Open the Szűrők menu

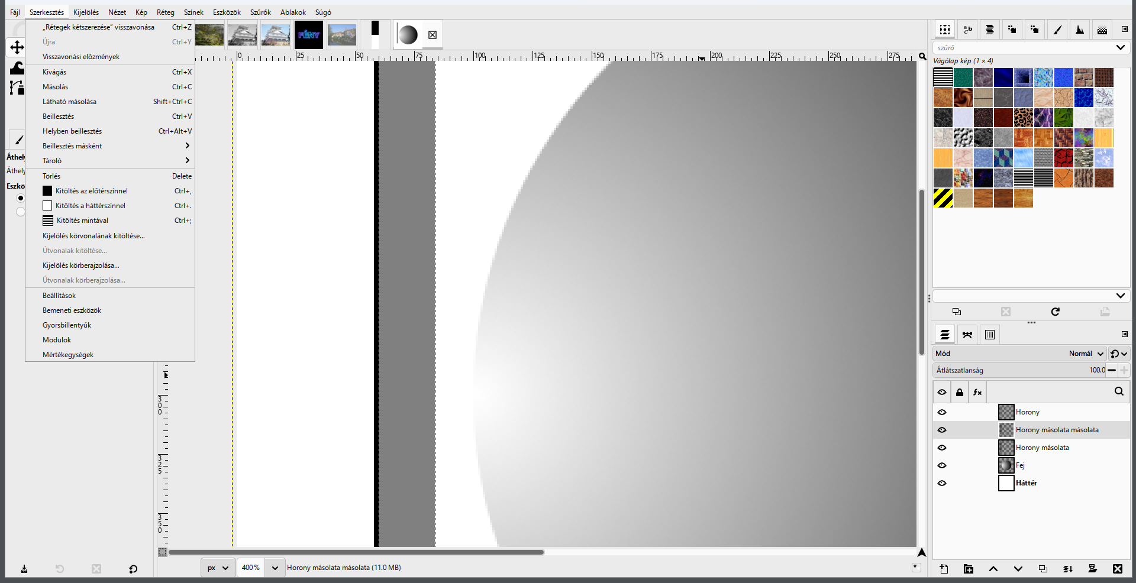tap(260, 12)
